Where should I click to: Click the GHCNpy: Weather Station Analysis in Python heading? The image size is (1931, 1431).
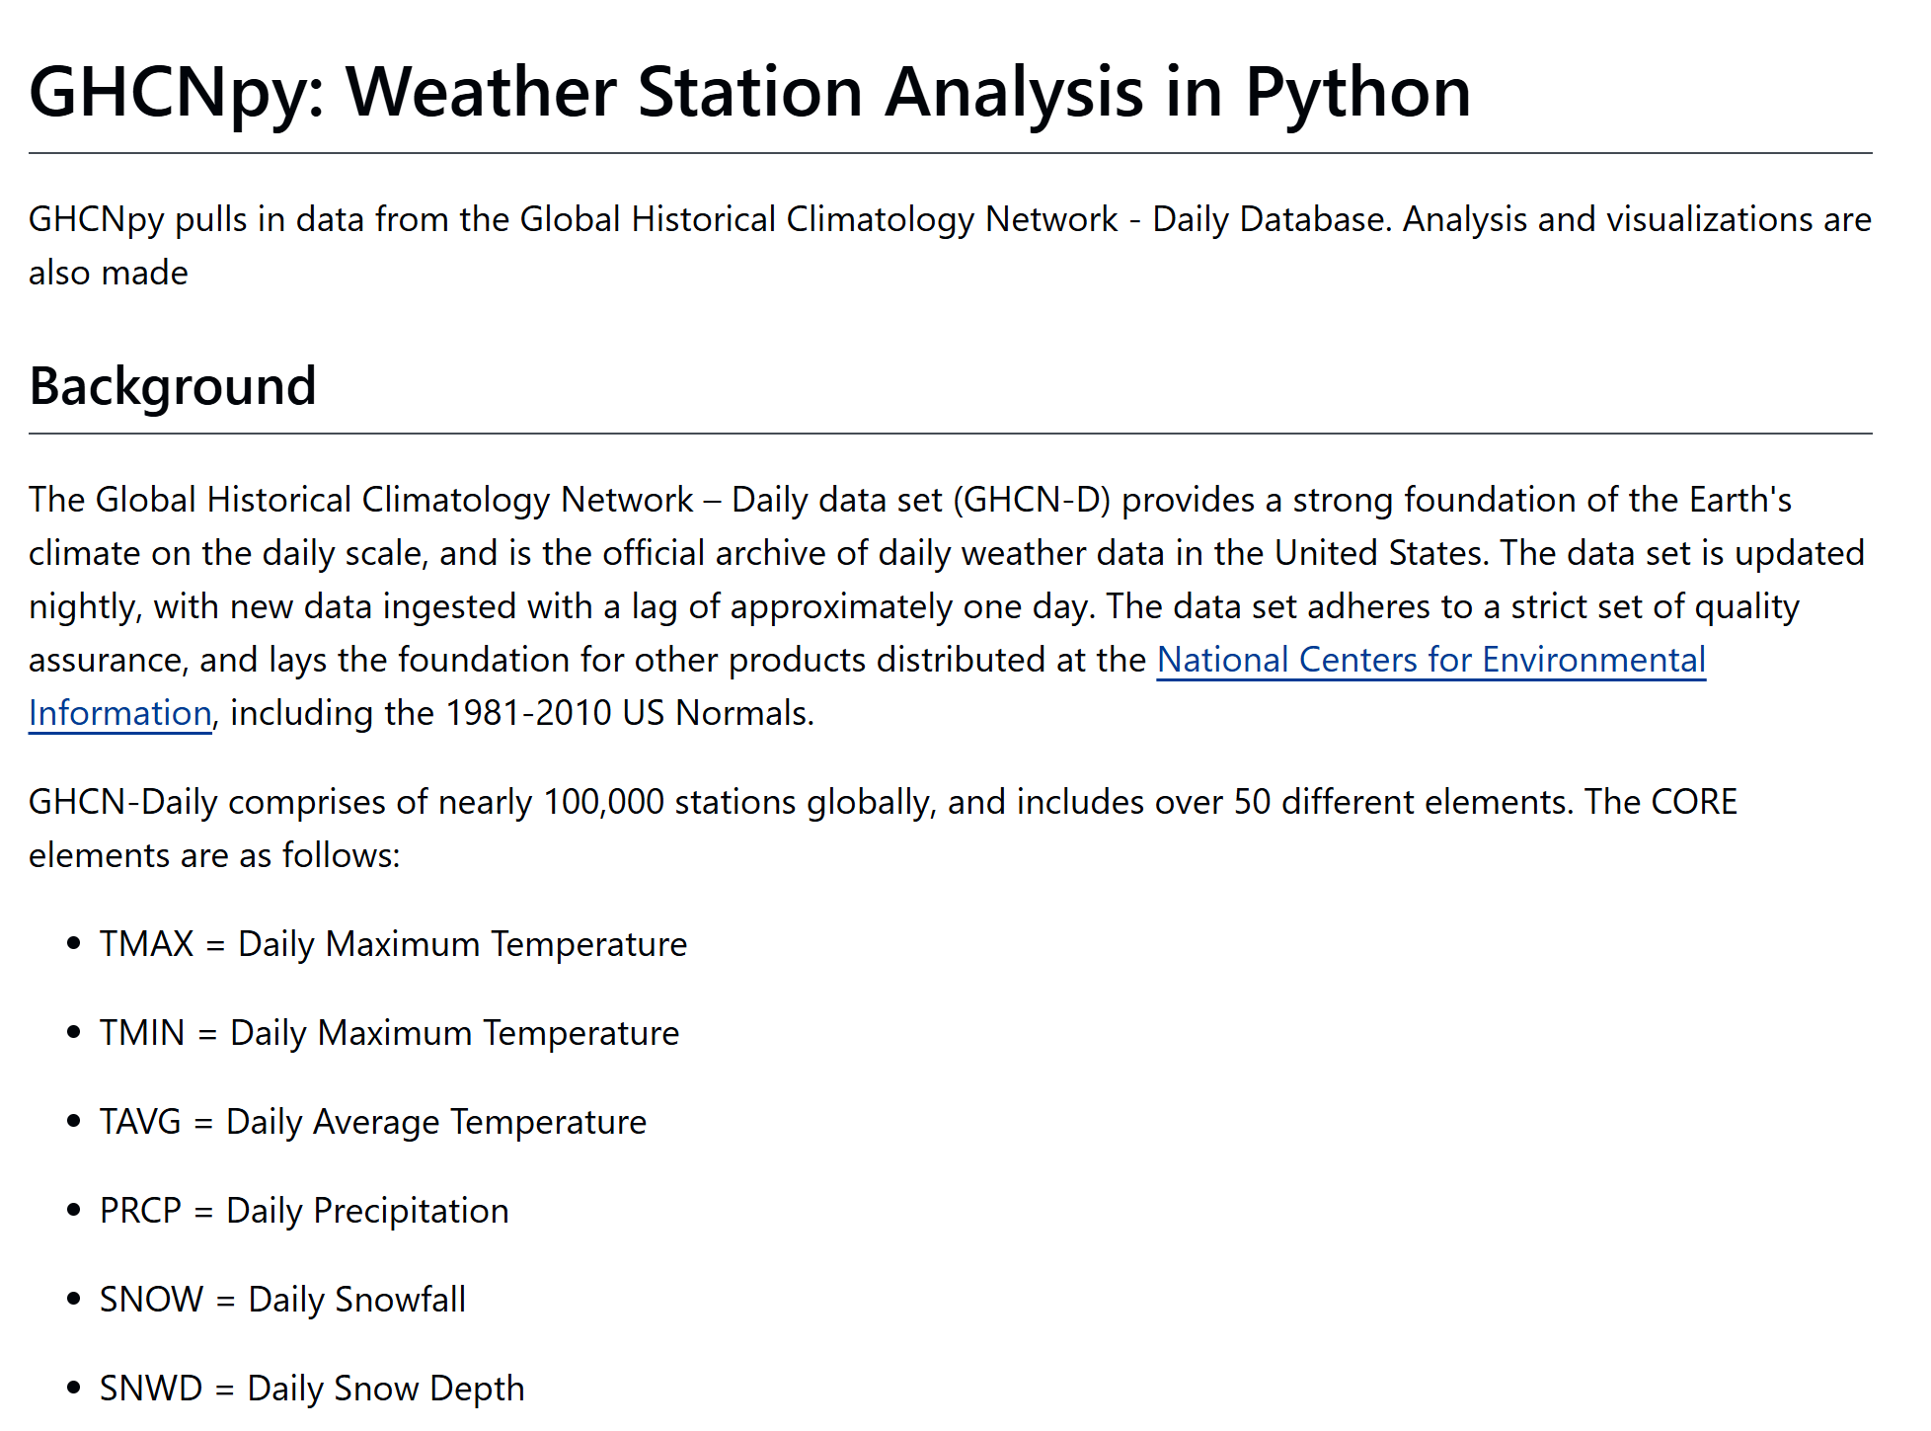point(750,92)
